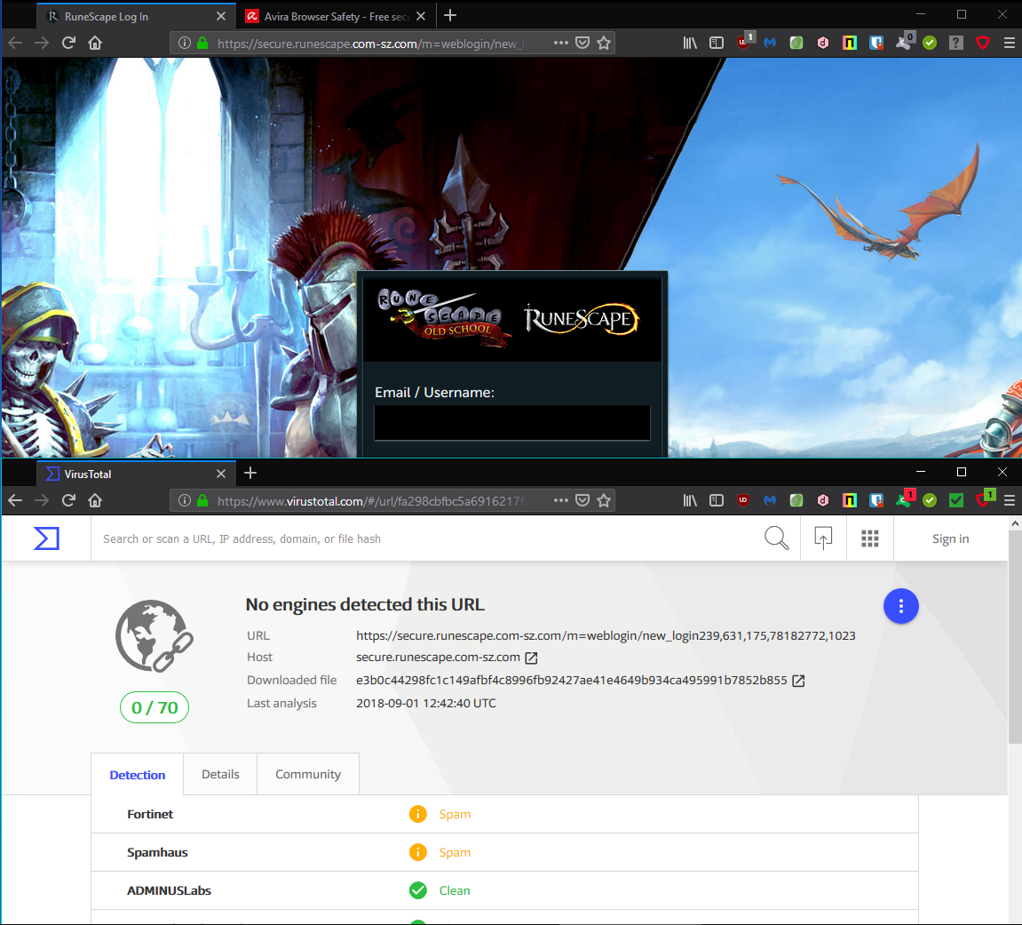Select the Community tab
This screenshot has width=1022, height=925.
(307, 774)
